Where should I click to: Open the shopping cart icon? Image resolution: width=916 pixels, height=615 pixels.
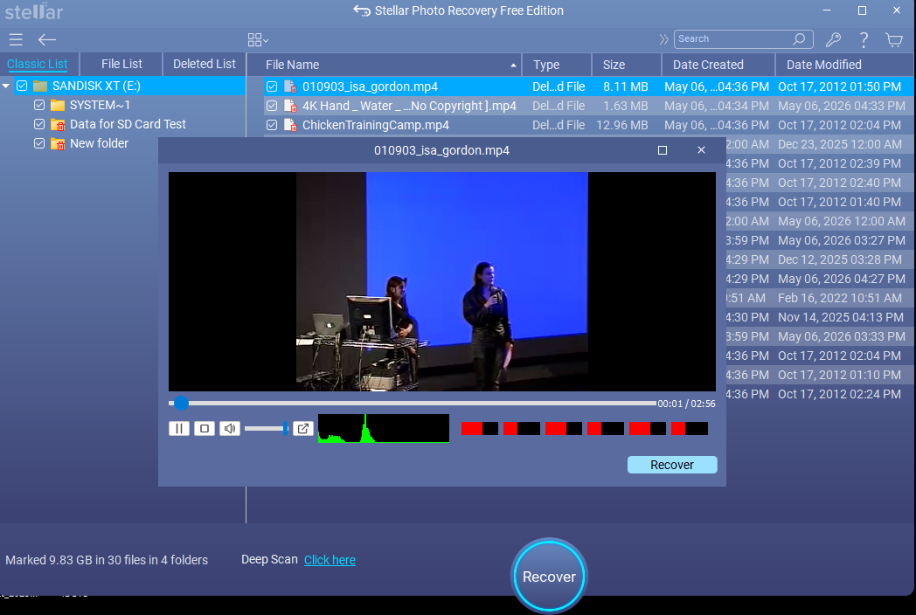point(894,39)
